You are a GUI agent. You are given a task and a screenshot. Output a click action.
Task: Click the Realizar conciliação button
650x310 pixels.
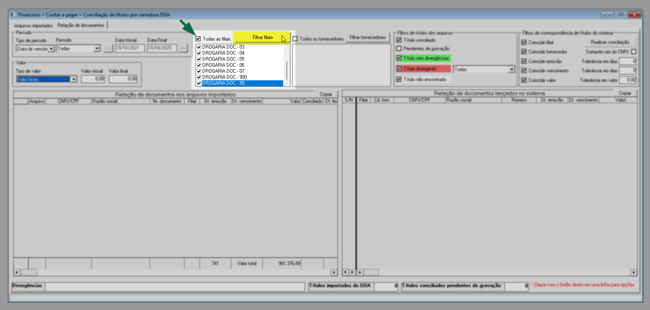610,42
